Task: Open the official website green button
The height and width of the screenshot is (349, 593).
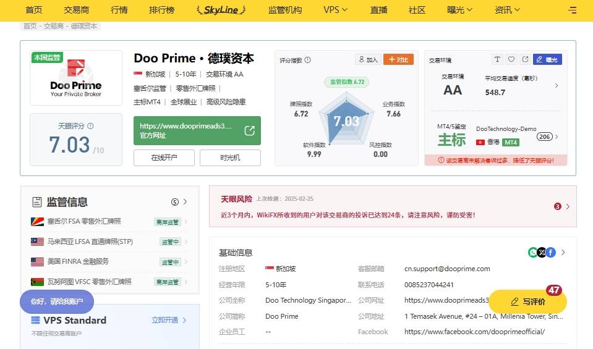Action: pos(197,131)
